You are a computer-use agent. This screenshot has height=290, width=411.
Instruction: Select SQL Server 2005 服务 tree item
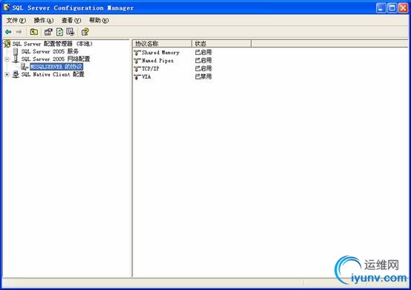pos(50,51)
